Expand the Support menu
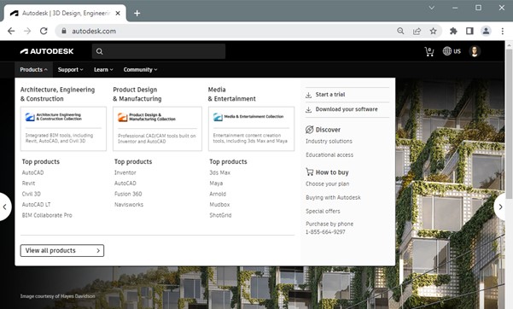 (x=70, y=70)
